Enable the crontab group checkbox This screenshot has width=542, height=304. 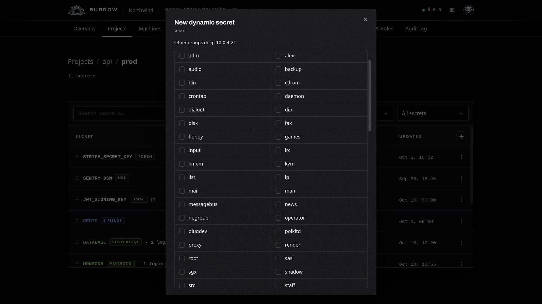[x=182, y=96]
